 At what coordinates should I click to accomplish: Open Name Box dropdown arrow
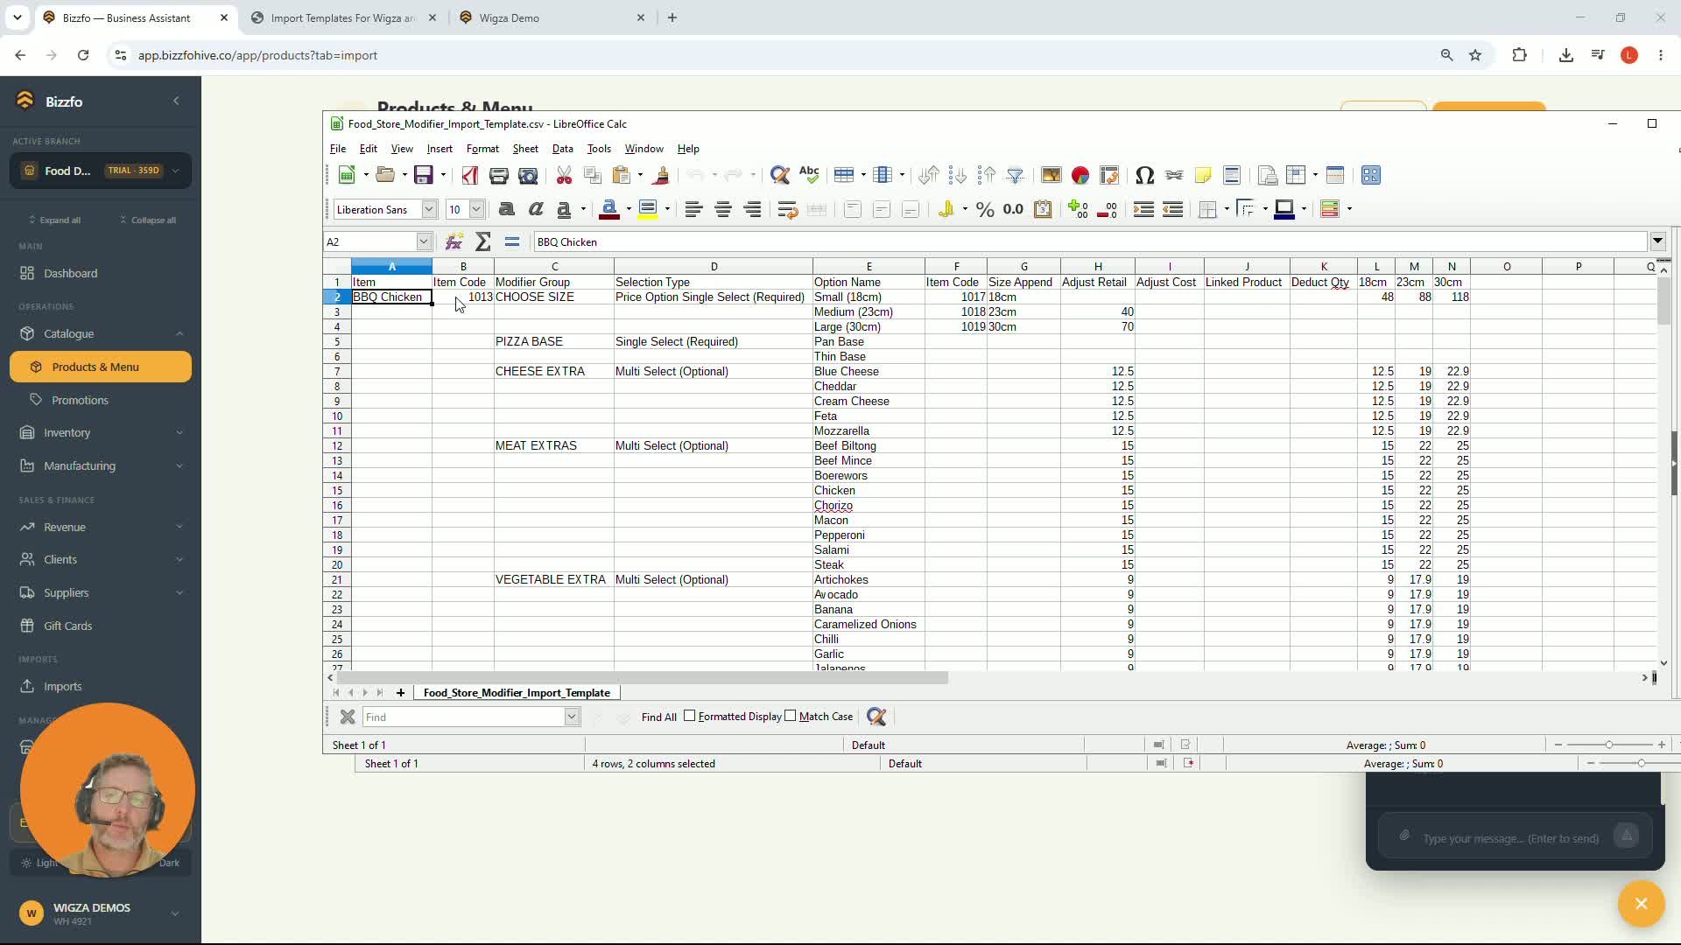pyautogui.click(x=424, y=241)
